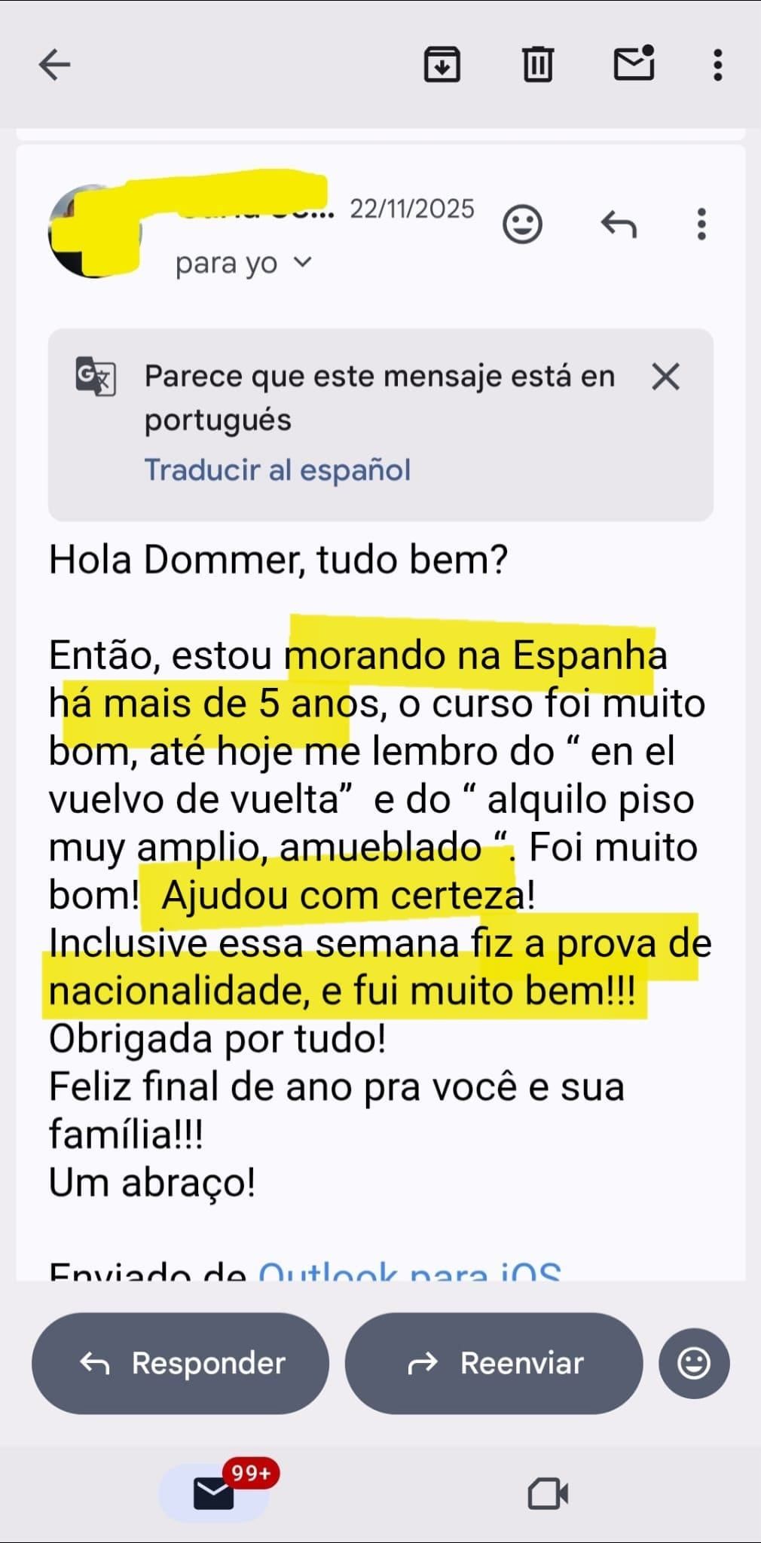The width and height of the screenshot is (761, 1543).
Task: Tap the Google Translate icon
Action: click(x=95, y=376)
